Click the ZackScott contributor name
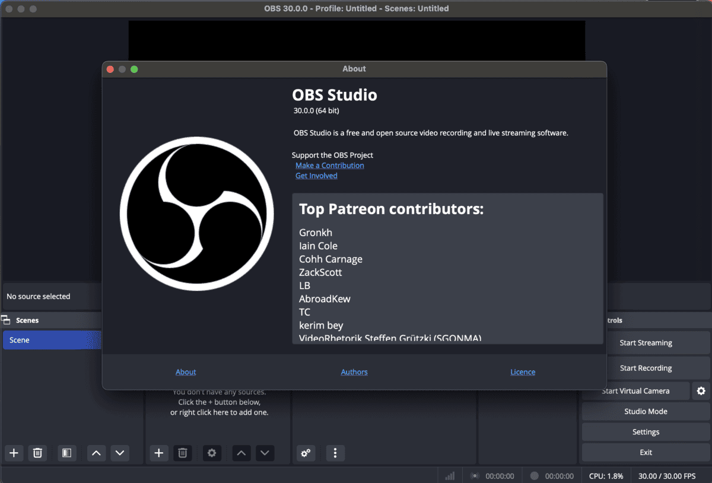712x483 pixels. click(x=320, y=272)
